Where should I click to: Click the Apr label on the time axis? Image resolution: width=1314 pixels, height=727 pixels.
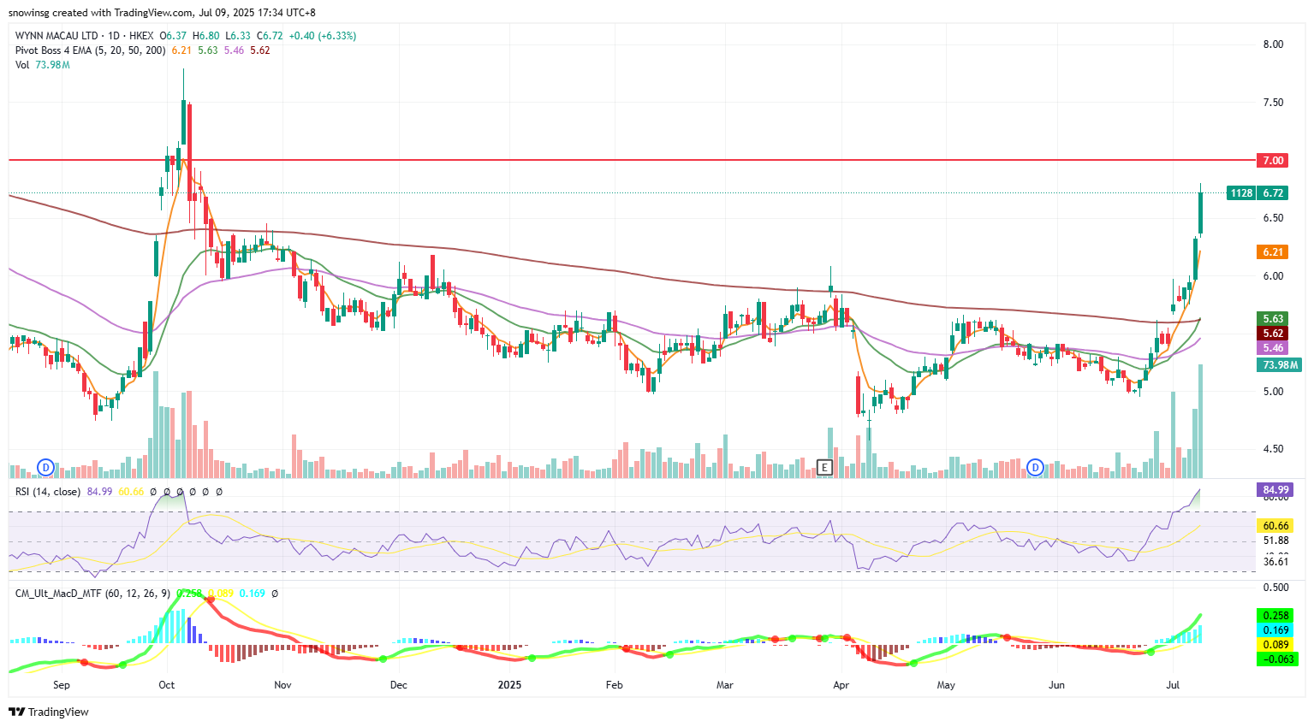(841, 685)
